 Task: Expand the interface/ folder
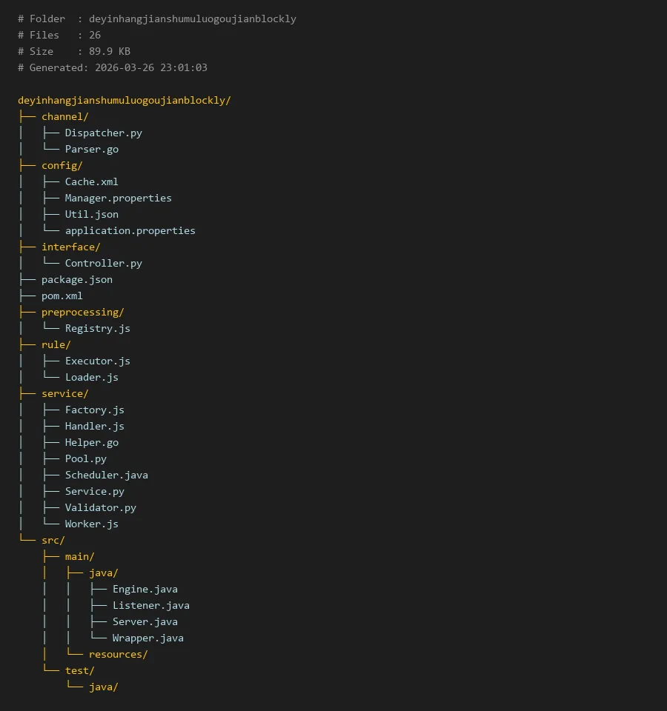[x=70, y=247]
